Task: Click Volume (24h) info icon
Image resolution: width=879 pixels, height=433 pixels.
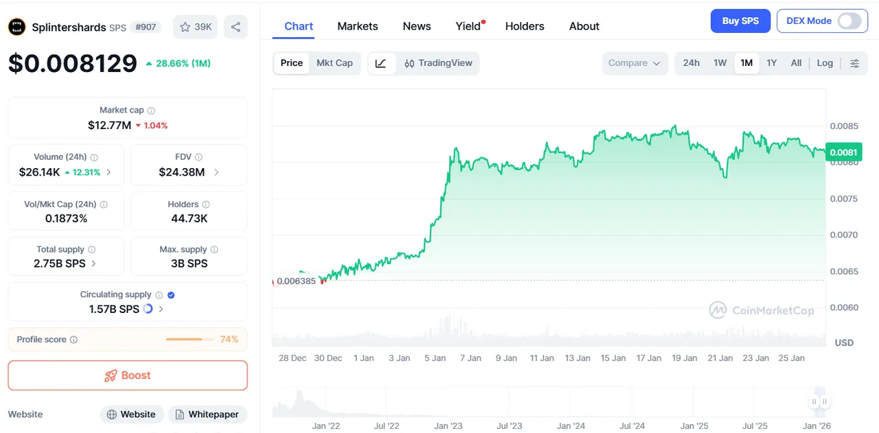Action: pos(94,157)
